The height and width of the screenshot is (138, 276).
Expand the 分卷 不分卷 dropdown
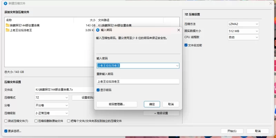tap(51, 105)
